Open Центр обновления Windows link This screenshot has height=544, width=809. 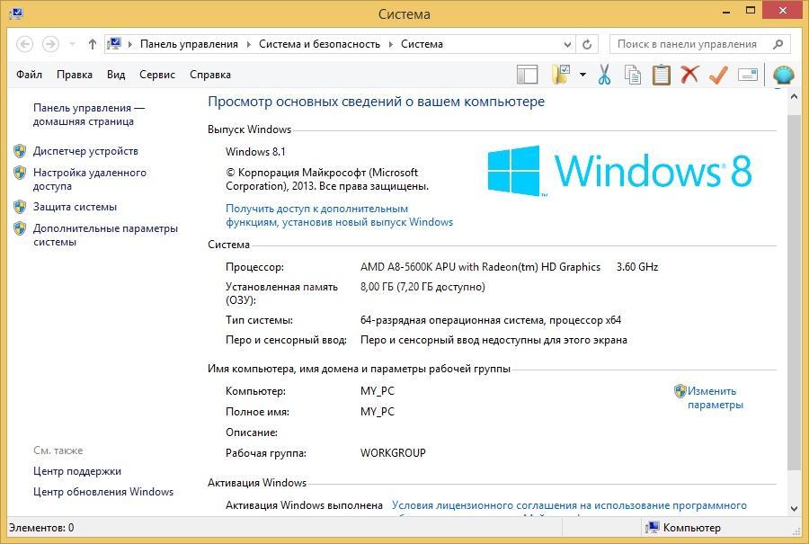click(x=103, y=492)
